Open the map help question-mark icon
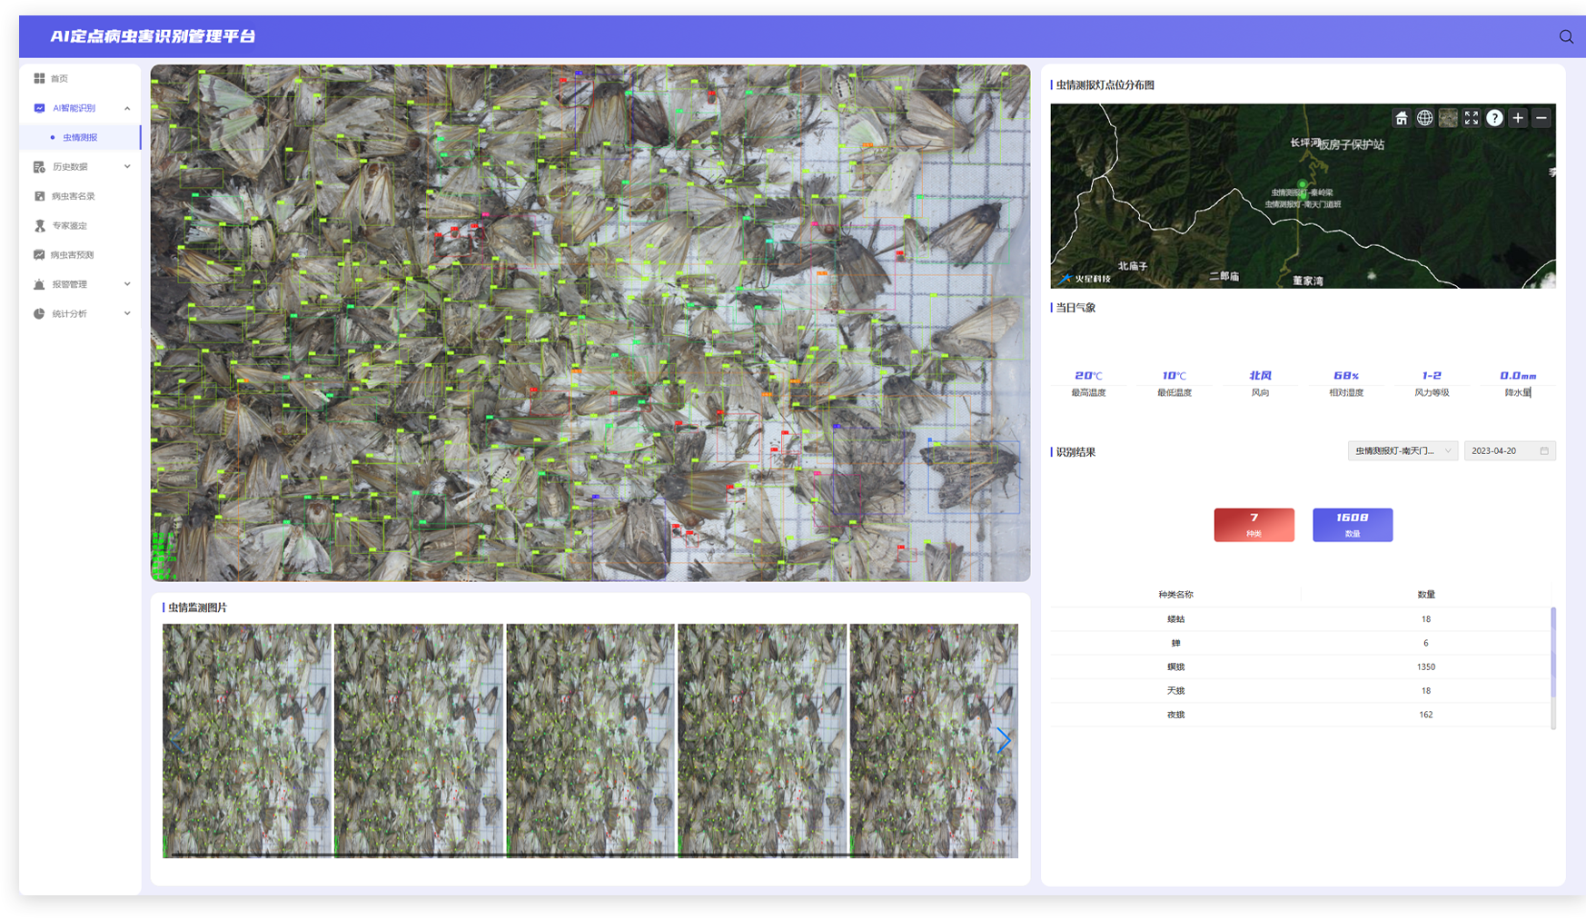This screenshot has height=918, width=1586. 1494,118
